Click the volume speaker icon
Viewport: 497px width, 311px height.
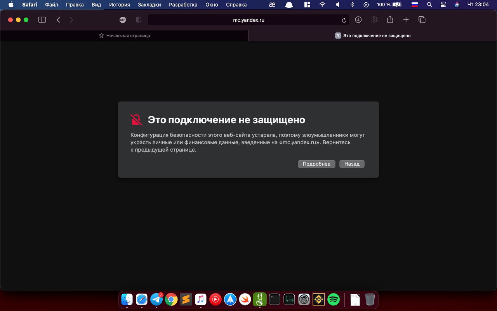pos(337,5)
